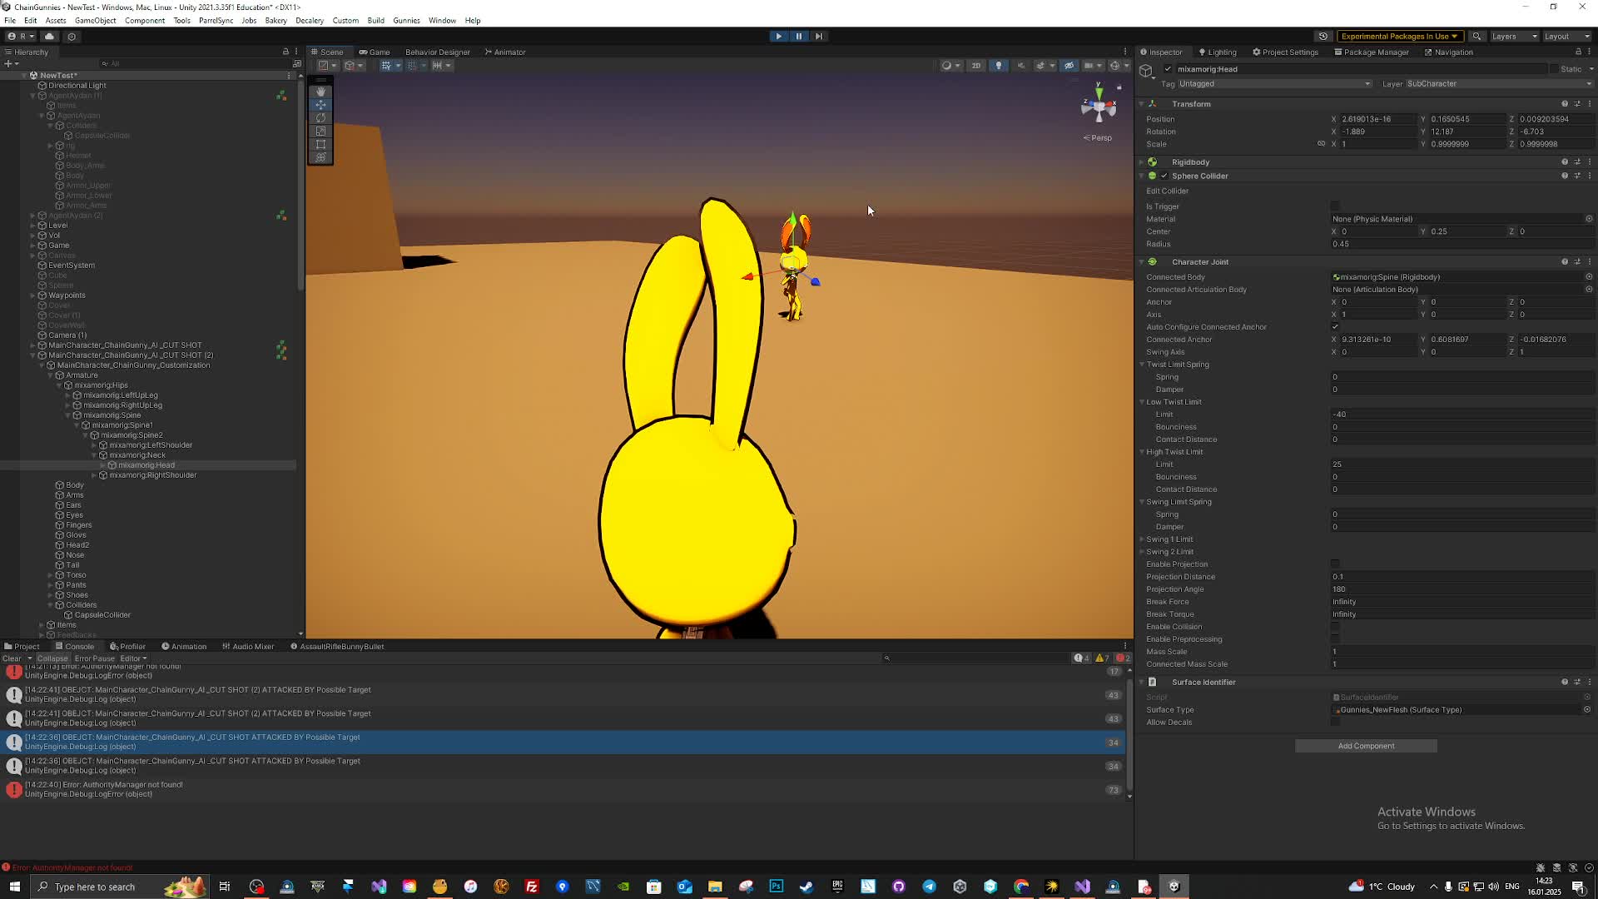Toggle scene lighting lightbulb icon

click(x=998, y=66)
